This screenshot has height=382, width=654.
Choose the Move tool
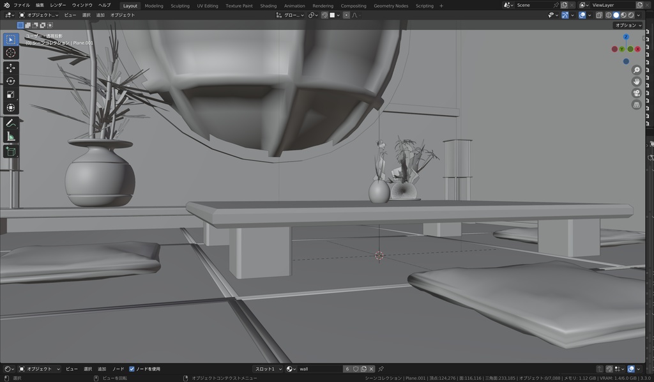pos(11,68)
